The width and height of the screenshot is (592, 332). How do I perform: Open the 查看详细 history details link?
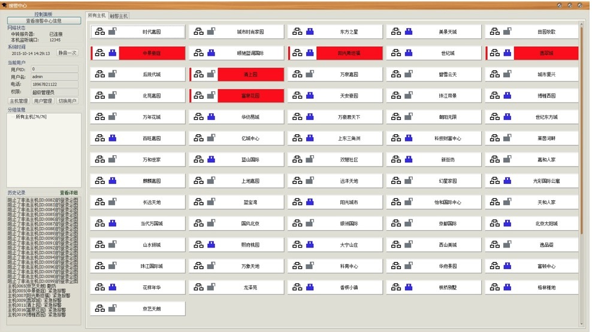(x=68, y=193)
